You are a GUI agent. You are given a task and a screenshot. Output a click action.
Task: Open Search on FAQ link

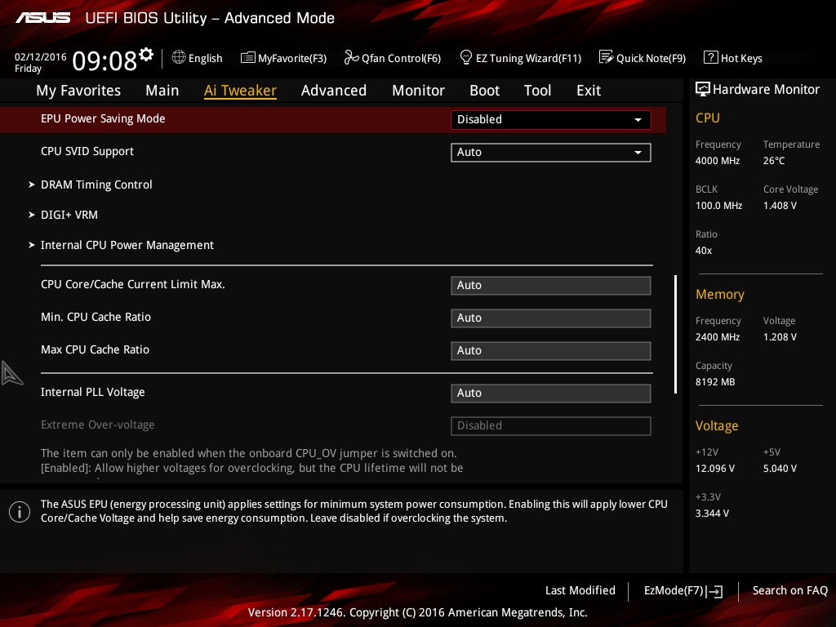click(790, 590)
